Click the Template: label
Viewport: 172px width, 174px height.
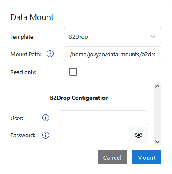(23, 37)
